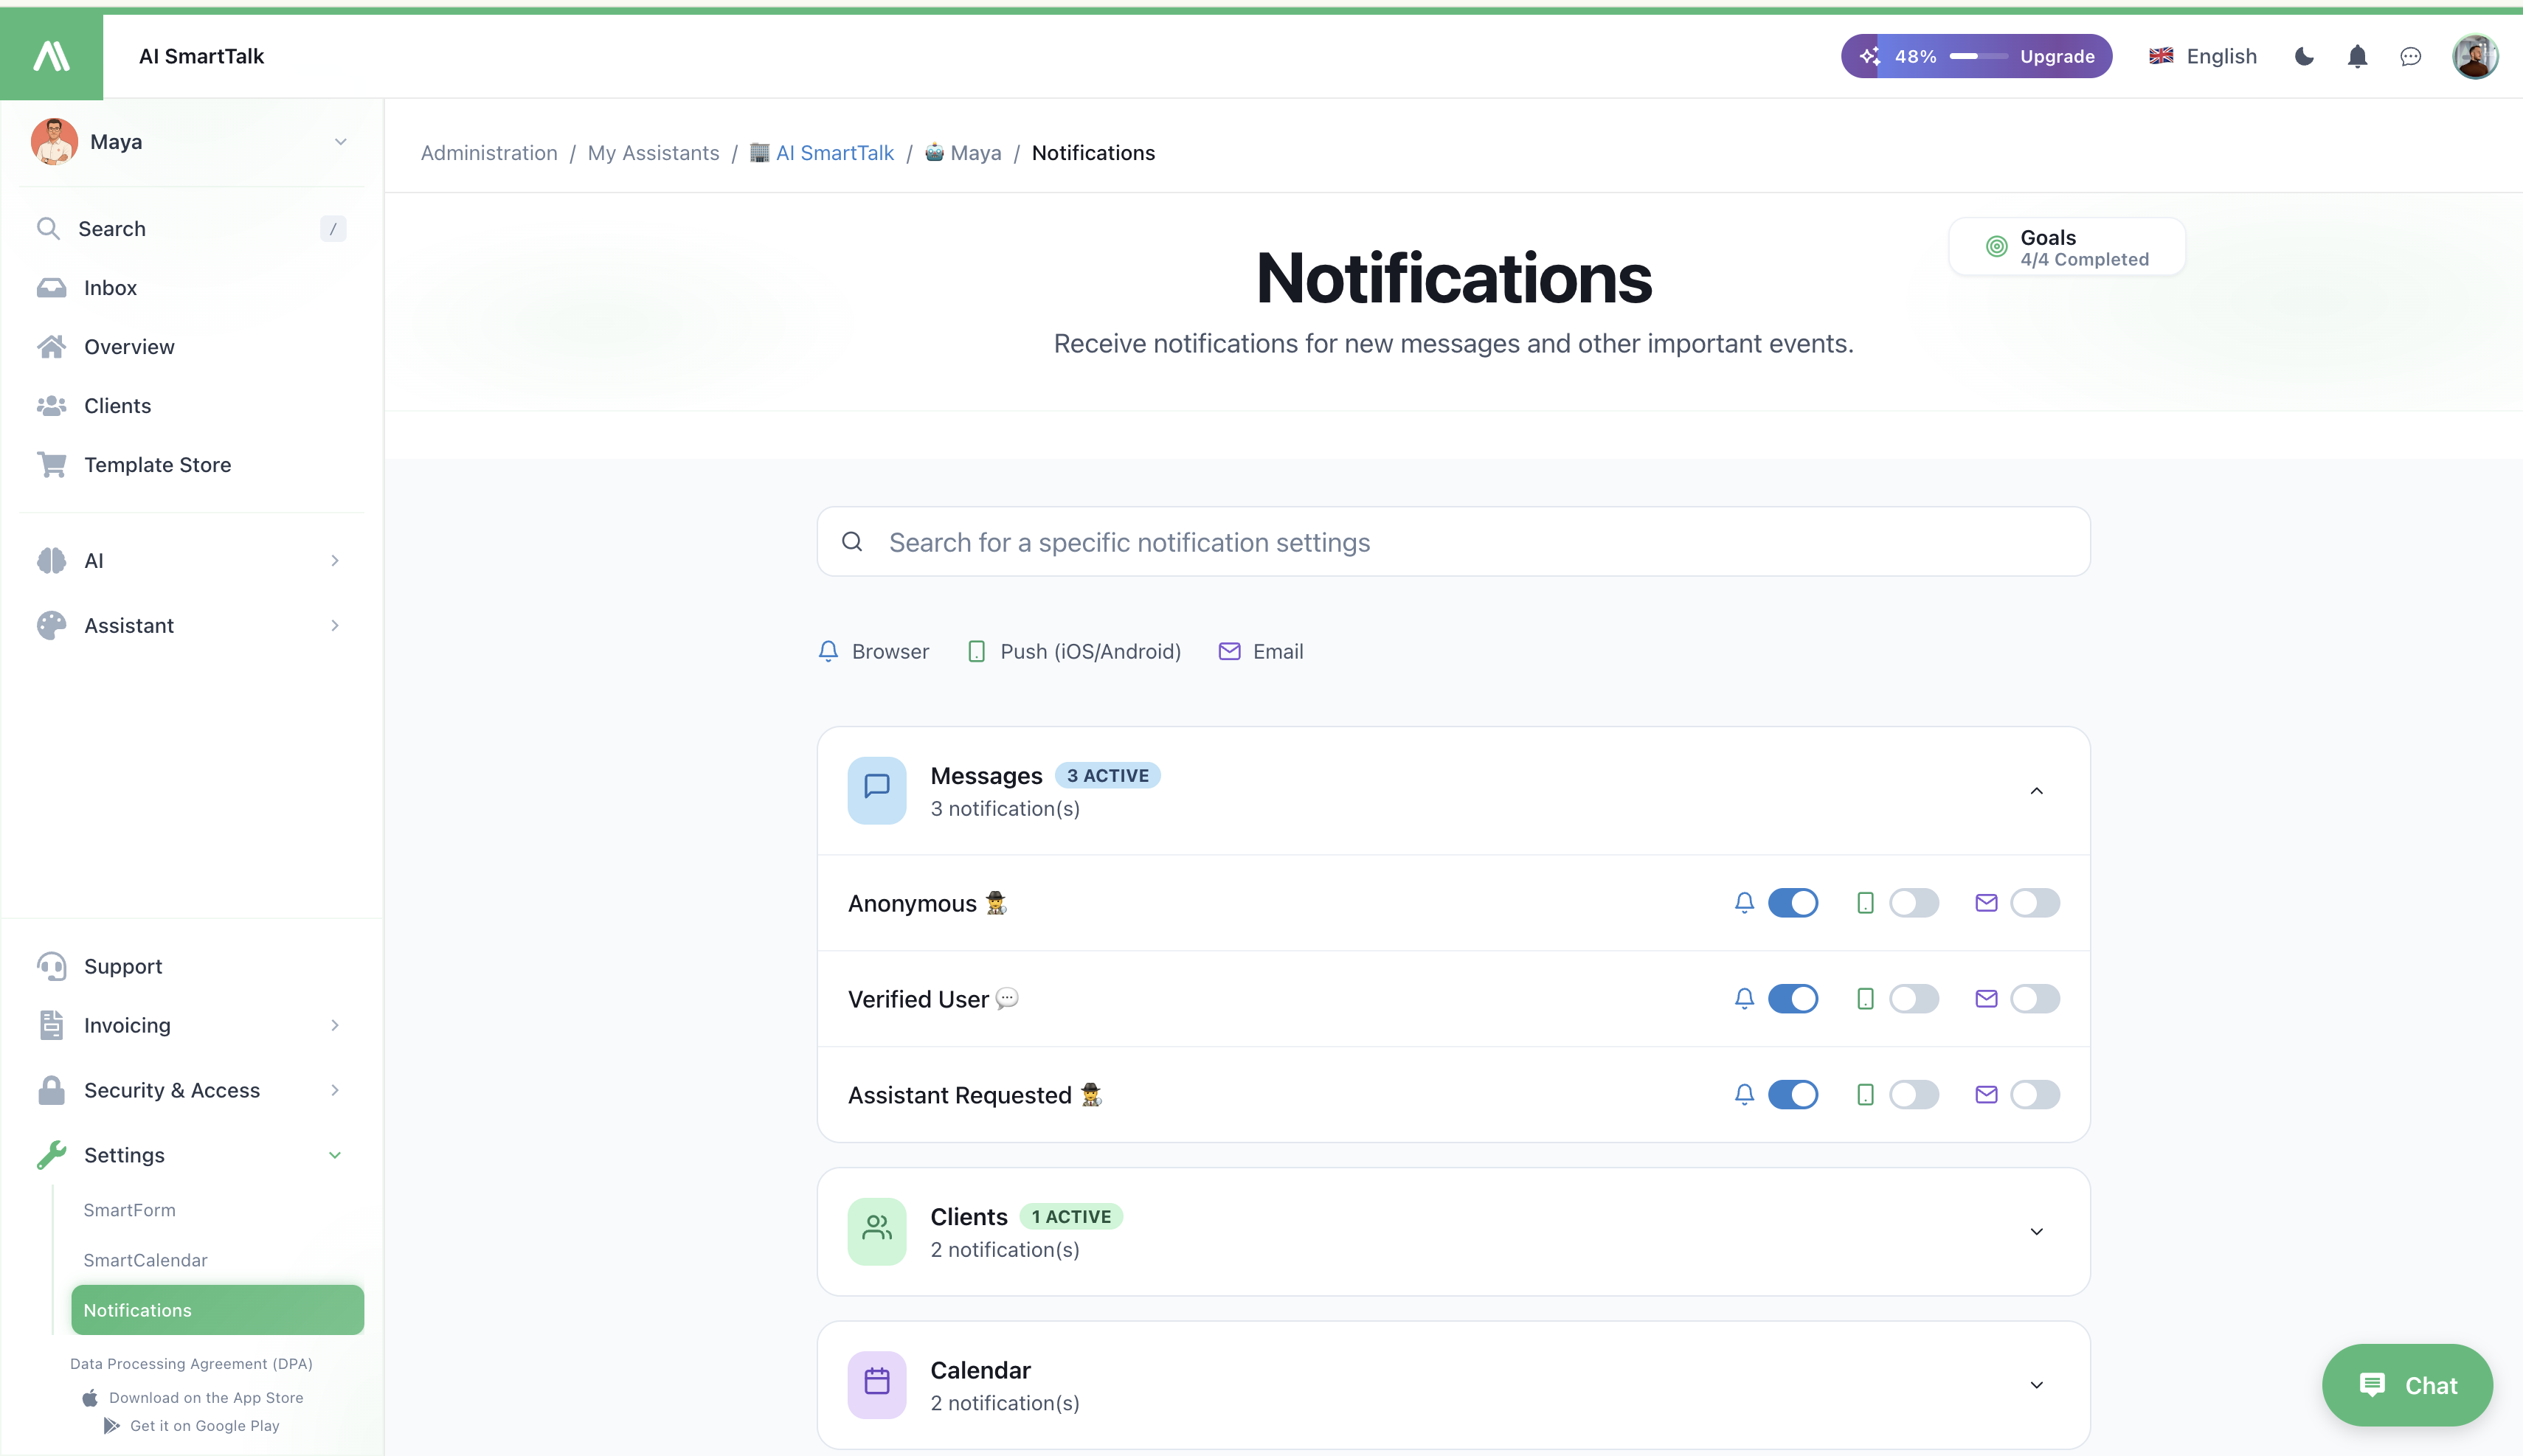Enable Push notifications for Anonymous
Screen dimensions: 2523x1456
coord(1914,903)
